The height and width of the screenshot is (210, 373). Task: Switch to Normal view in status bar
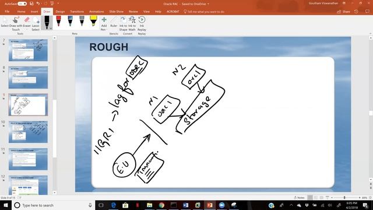point(310,198)
